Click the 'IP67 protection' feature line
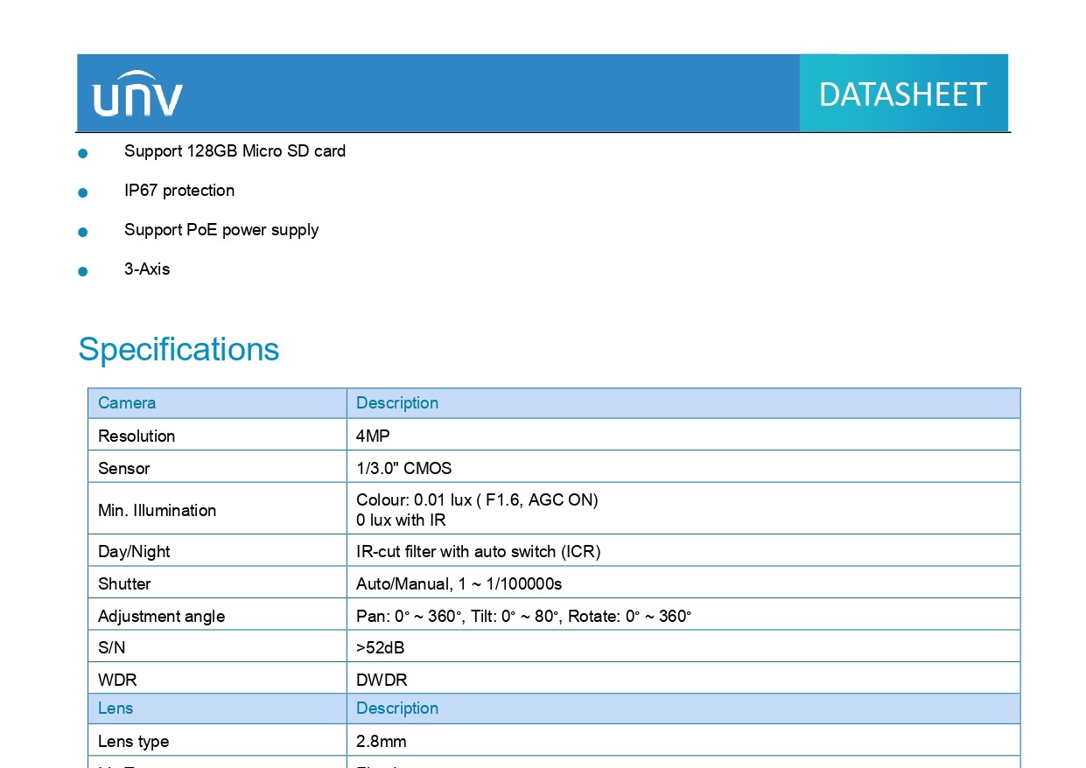The image size is (1086, 768). click(179, 190)
